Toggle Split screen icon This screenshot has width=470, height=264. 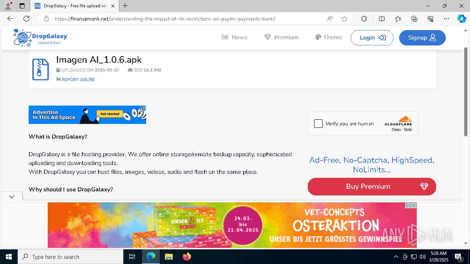[x=382, y=19]
